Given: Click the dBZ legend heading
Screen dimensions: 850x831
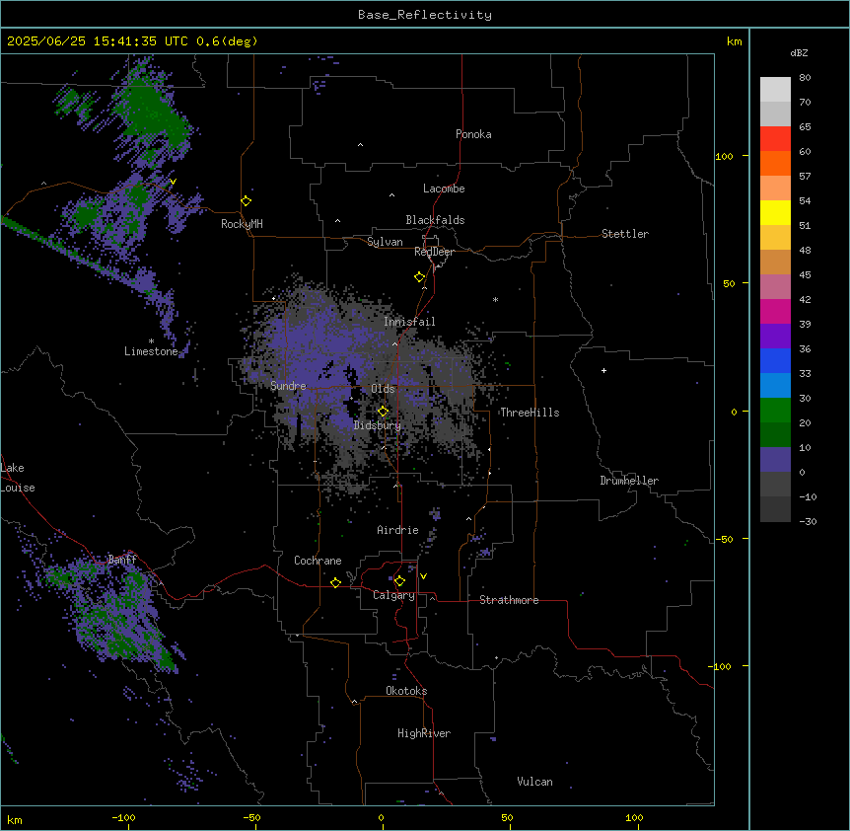Looking at the screenshot, I should (x=799, y=53).
